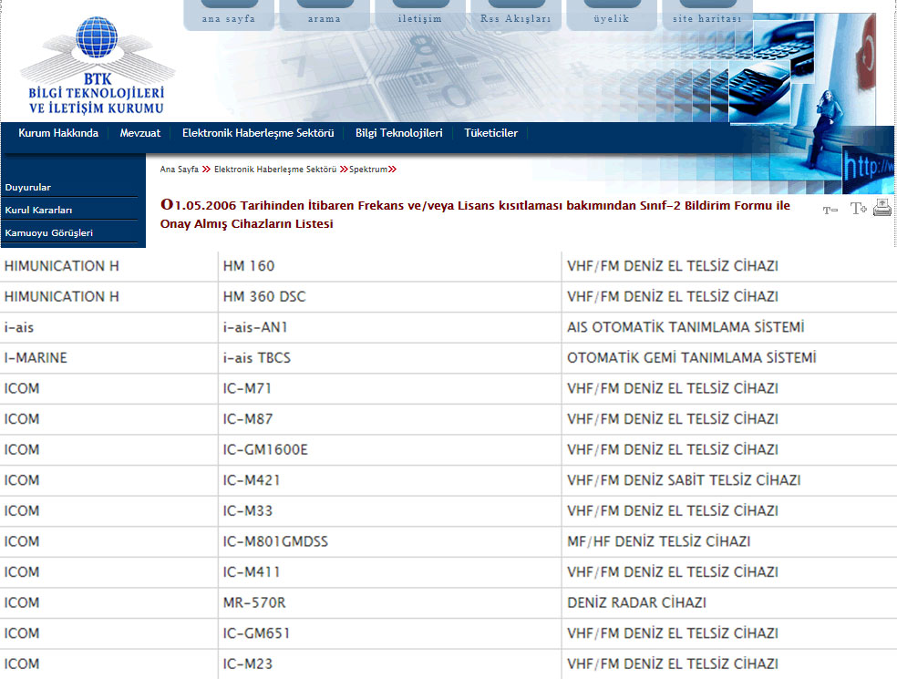The image size is (897, 679).
Task: Open 'Kurul Kararları' sidebar link
Action: (38, 210)
